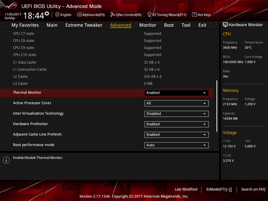The image size is (268, 201).
Task: Select Adjacent Cache Line Prefetch label
Action: pyautogui.click(x=37, y=134)
